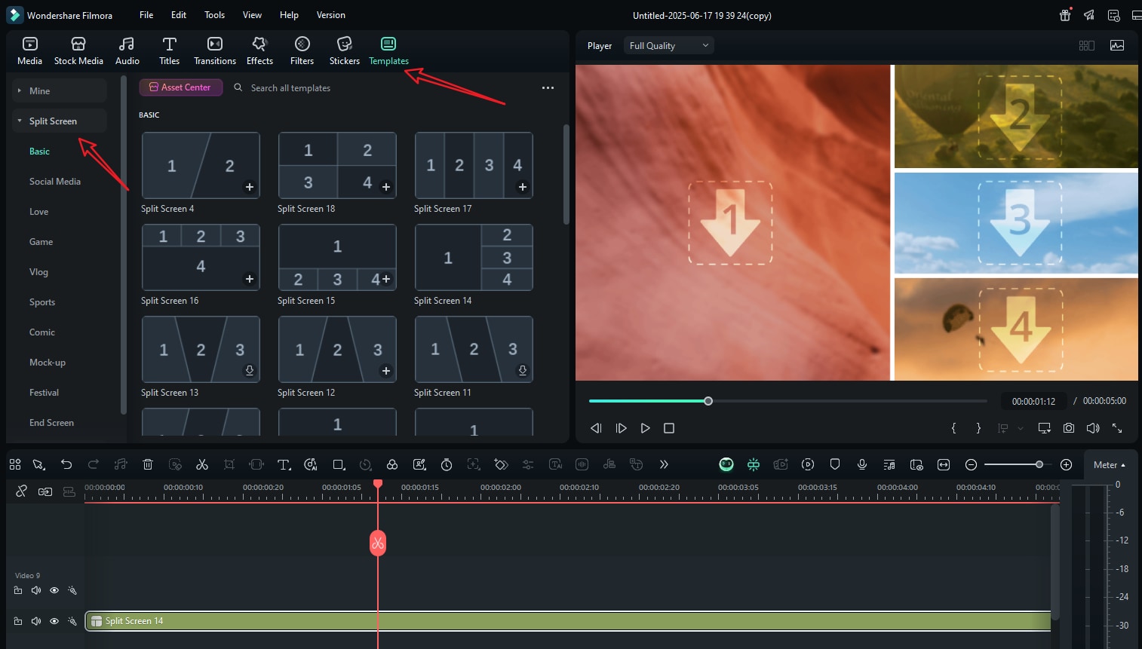
Task: Toggle the green AI copilot icon
Action: click(x=726, y=464)
